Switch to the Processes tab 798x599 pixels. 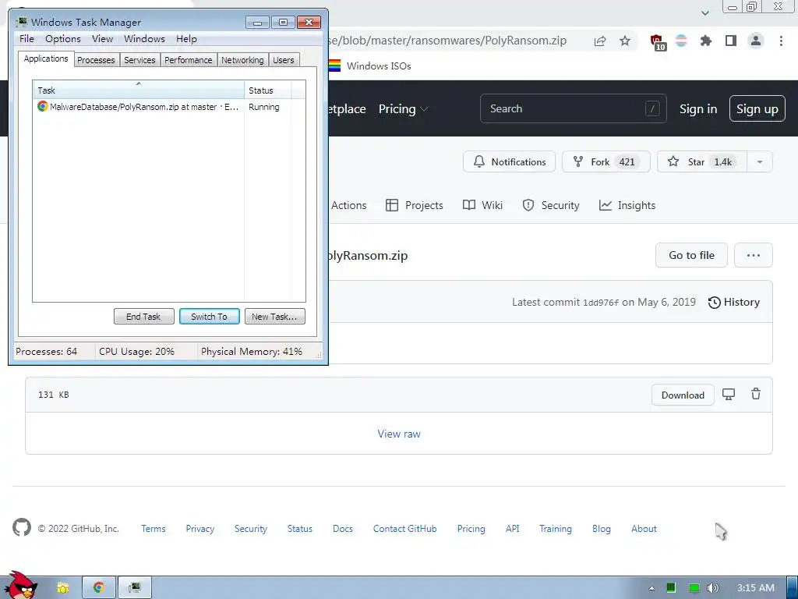click(x=96, y=60)
